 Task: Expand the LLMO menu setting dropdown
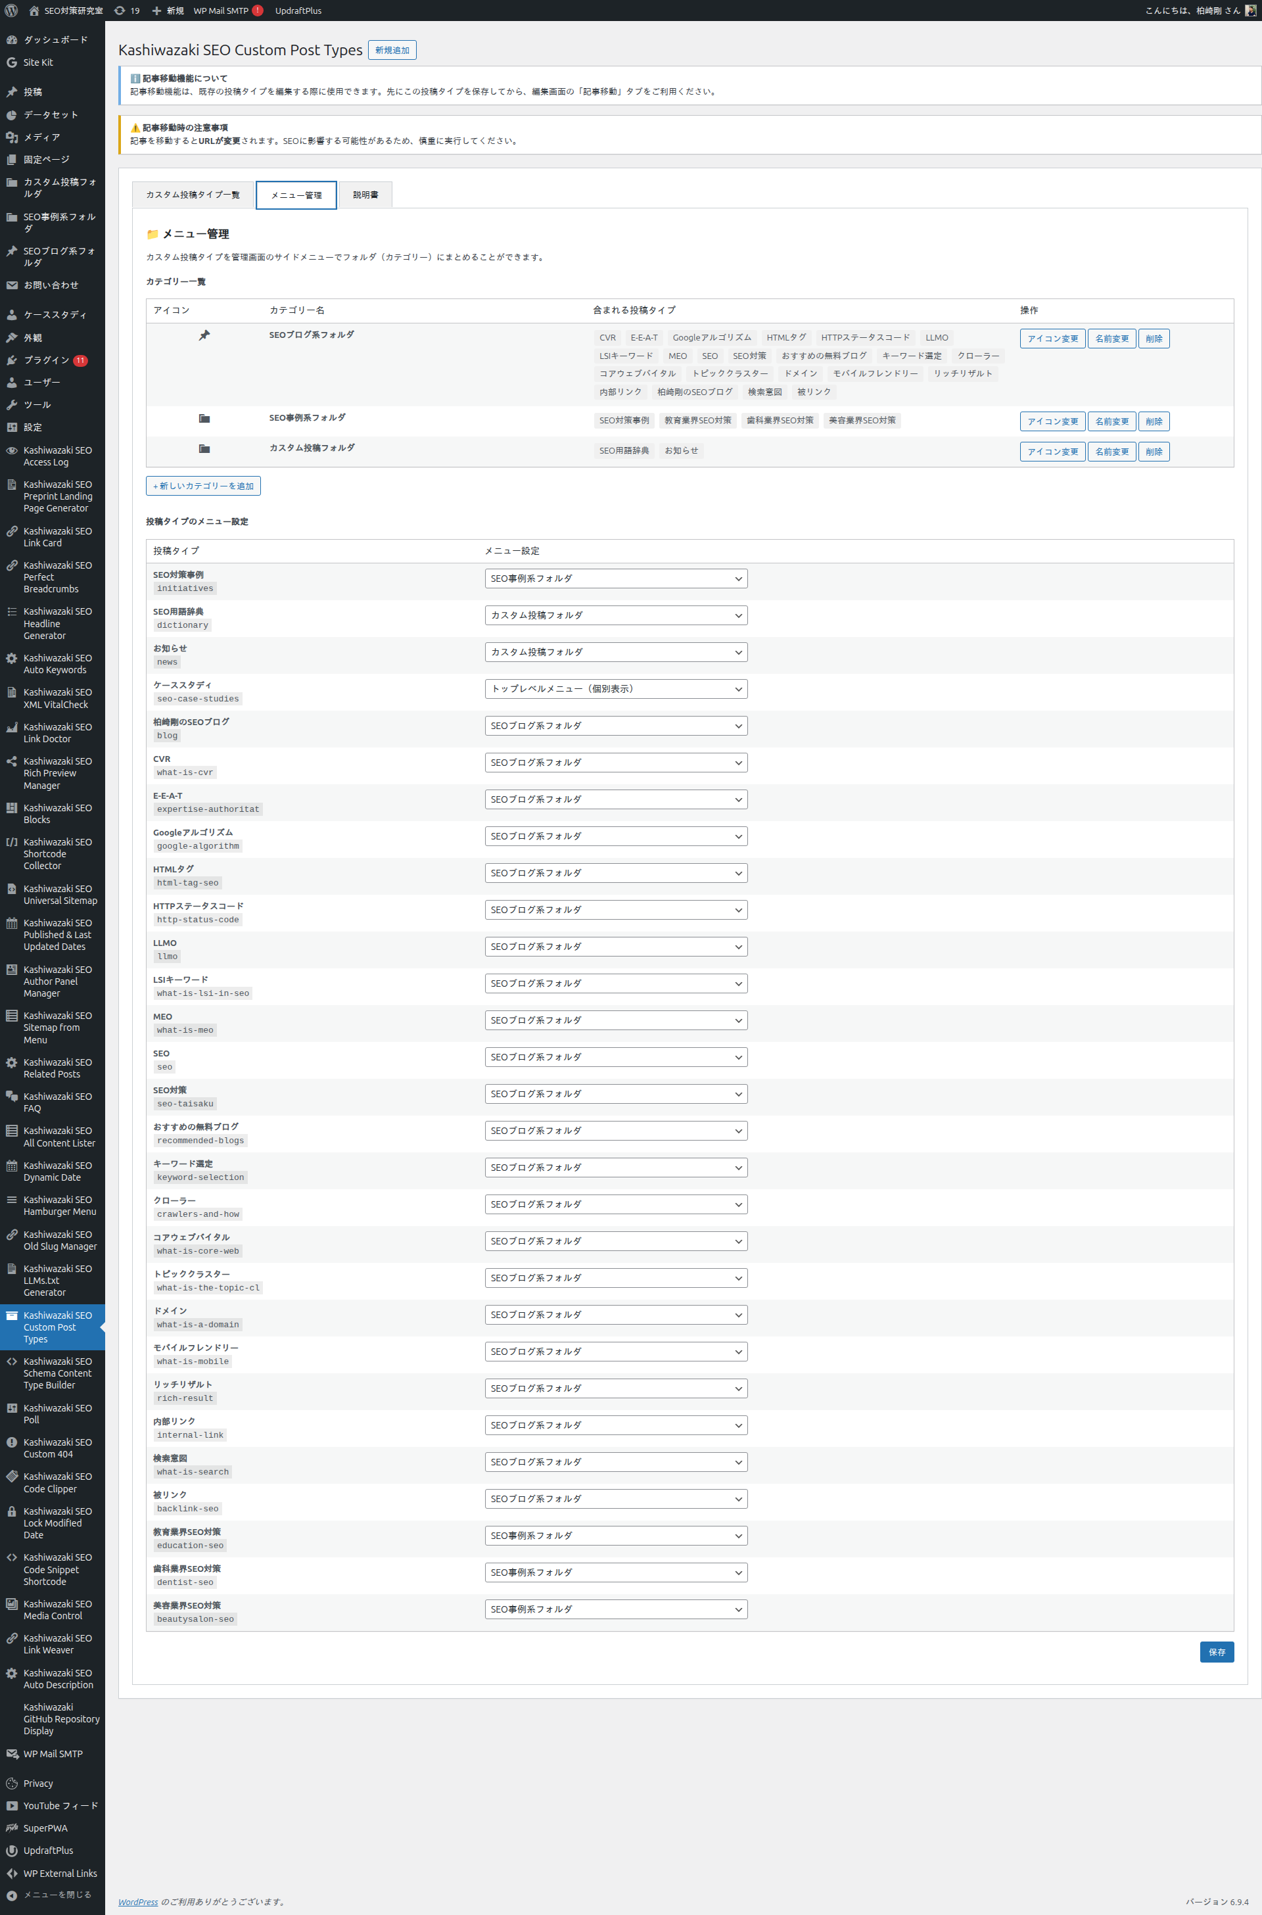pyautogui.click(x=616, y=947)
